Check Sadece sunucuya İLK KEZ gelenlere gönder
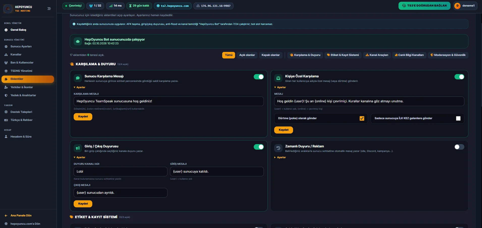 [458, 118]
